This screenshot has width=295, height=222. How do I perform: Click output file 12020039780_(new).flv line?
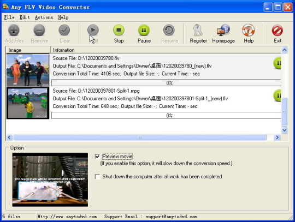pos(132,66)
